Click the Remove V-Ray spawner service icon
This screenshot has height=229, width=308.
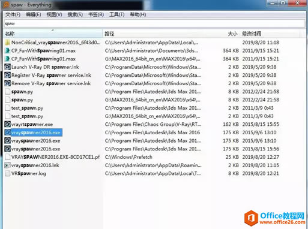pos(7,83)
